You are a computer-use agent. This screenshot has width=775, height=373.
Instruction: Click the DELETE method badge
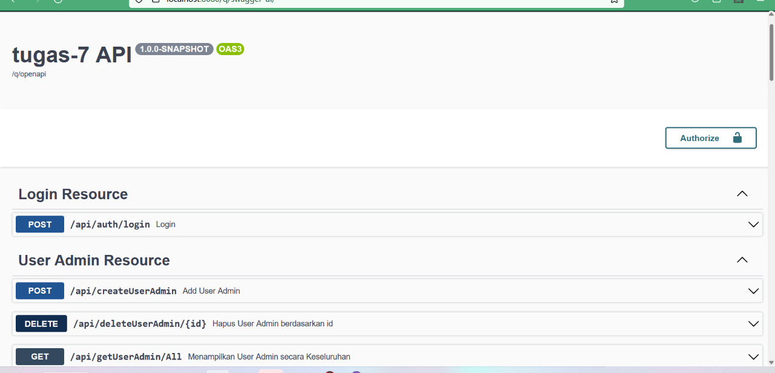point(41,324)
